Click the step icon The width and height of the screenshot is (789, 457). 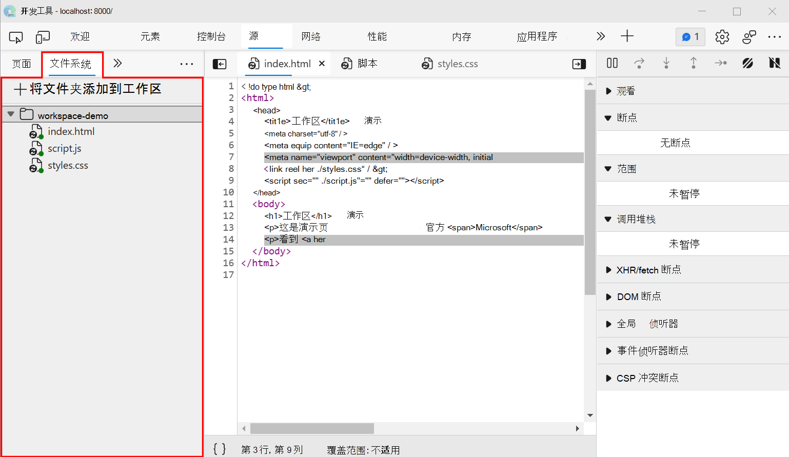click(721, 63)
